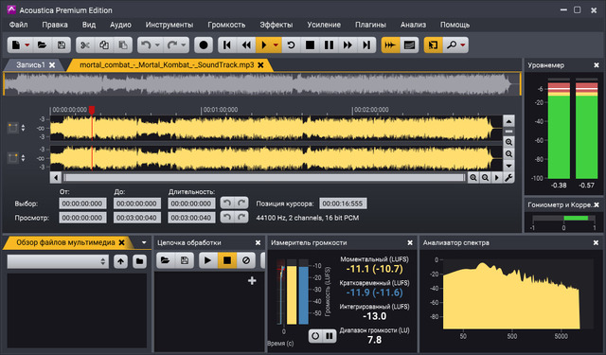Viewport: 606px width, 355px height.
Task: Close the mortal_combat mp3 tab
Action: pyautogui.click(x=261, y=65)
